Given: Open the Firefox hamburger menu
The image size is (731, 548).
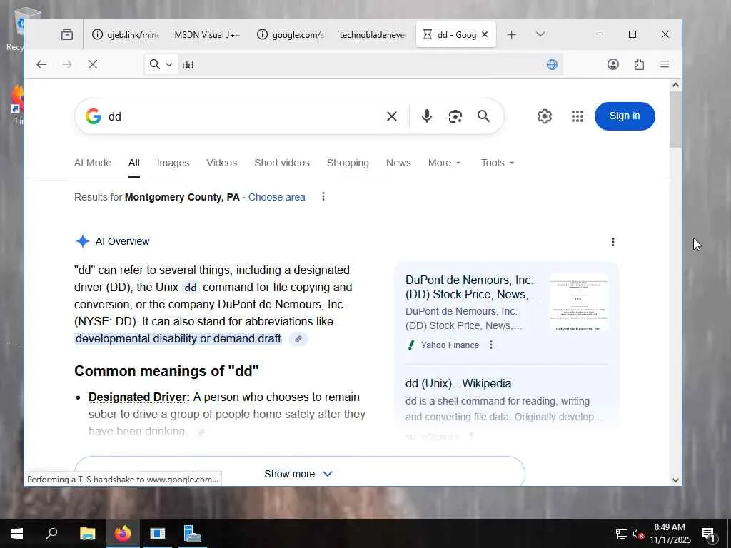Looking at the screenshot, I should [665, 64].
